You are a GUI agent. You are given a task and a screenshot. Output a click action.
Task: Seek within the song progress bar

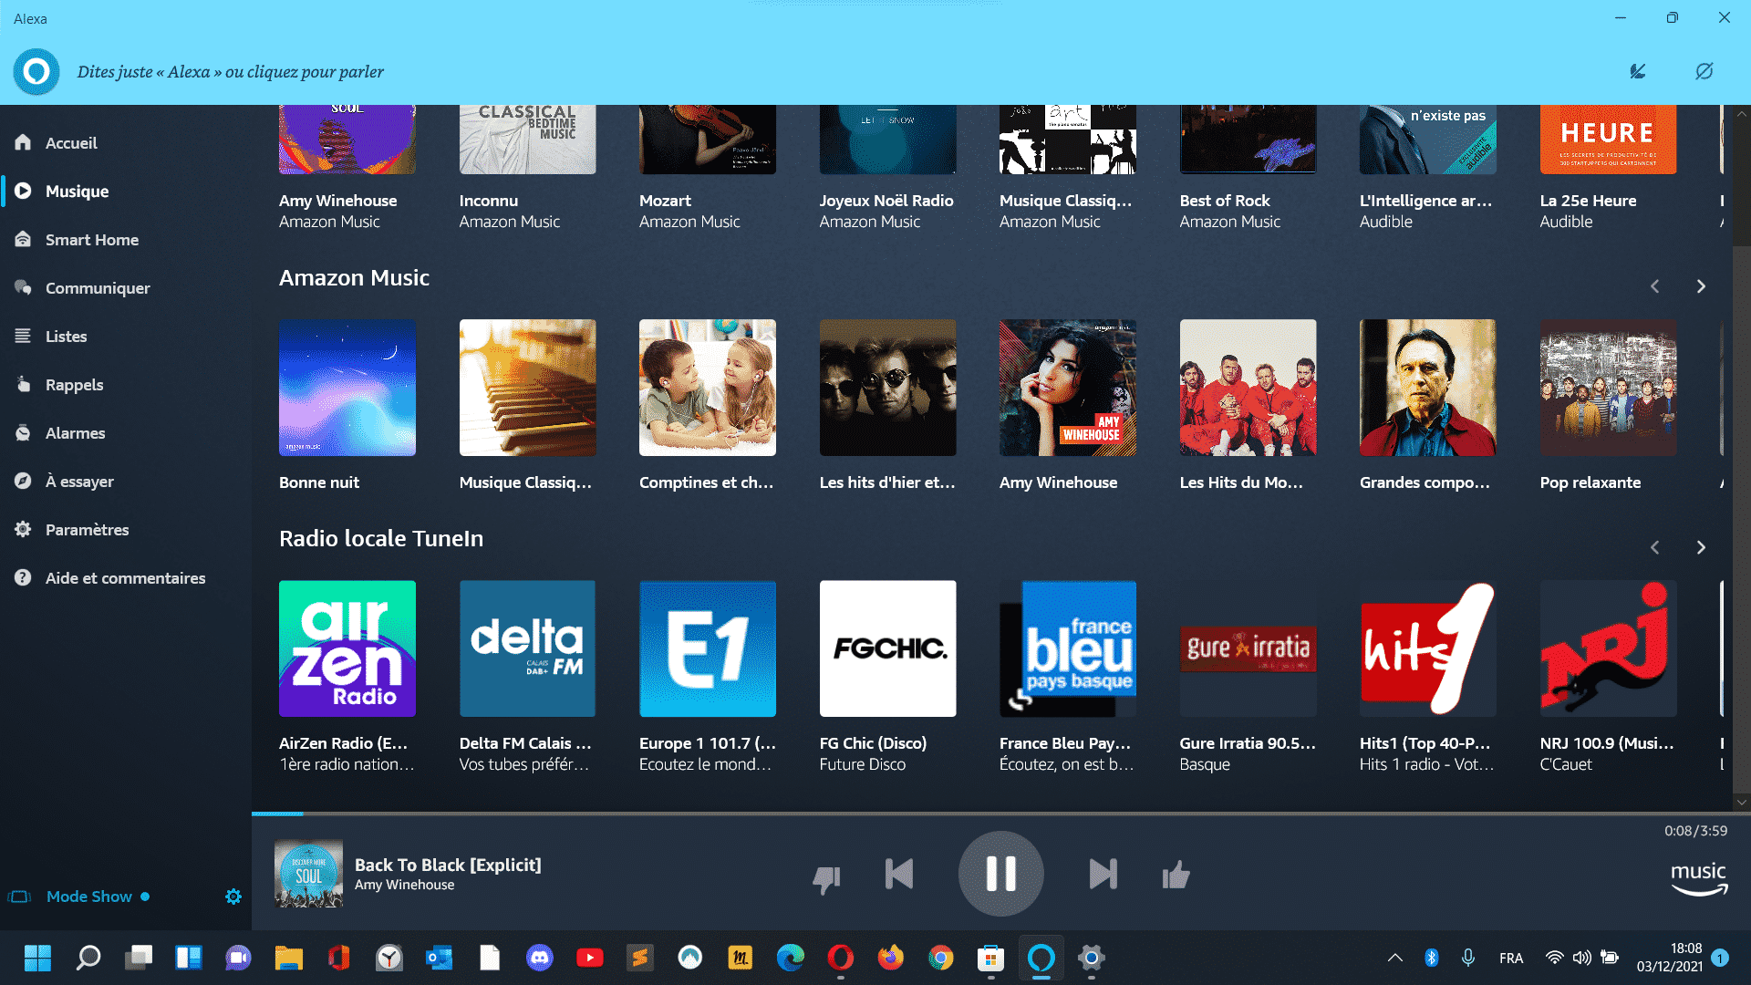click(x=1000, y=813)
